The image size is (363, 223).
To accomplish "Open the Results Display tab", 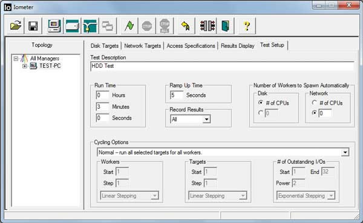I will pos(238,46).
